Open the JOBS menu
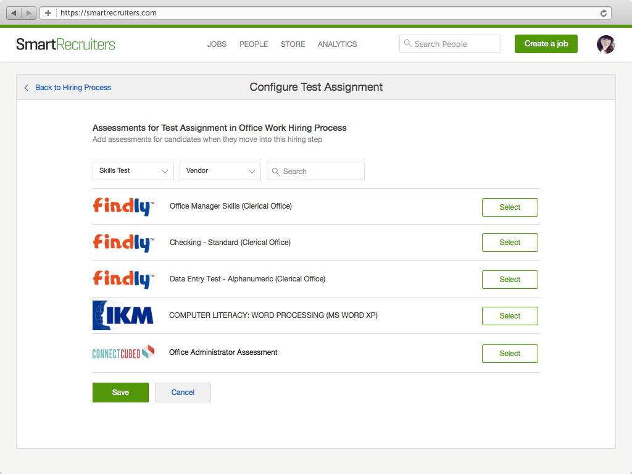Screen dimensions: 632x474 point(217,44)
